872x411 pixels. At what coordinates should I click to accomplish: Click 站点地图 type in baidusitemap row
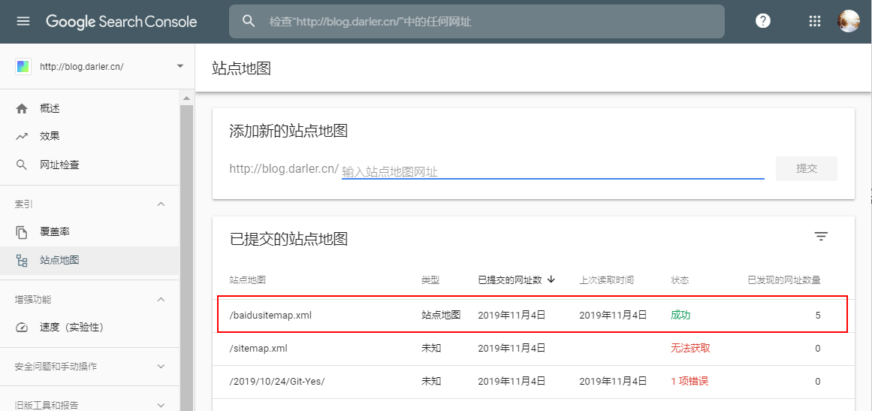tap(440, 316)
